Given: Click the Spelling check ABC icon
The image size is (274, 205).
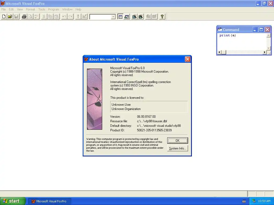Looking at the screenshot, I should pyautogui.click(x=36, y=17).
